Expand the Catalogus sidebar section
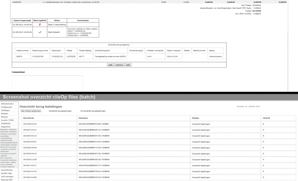Image resolution: width=298 pixels, height=181 pixels. (6, 110)
